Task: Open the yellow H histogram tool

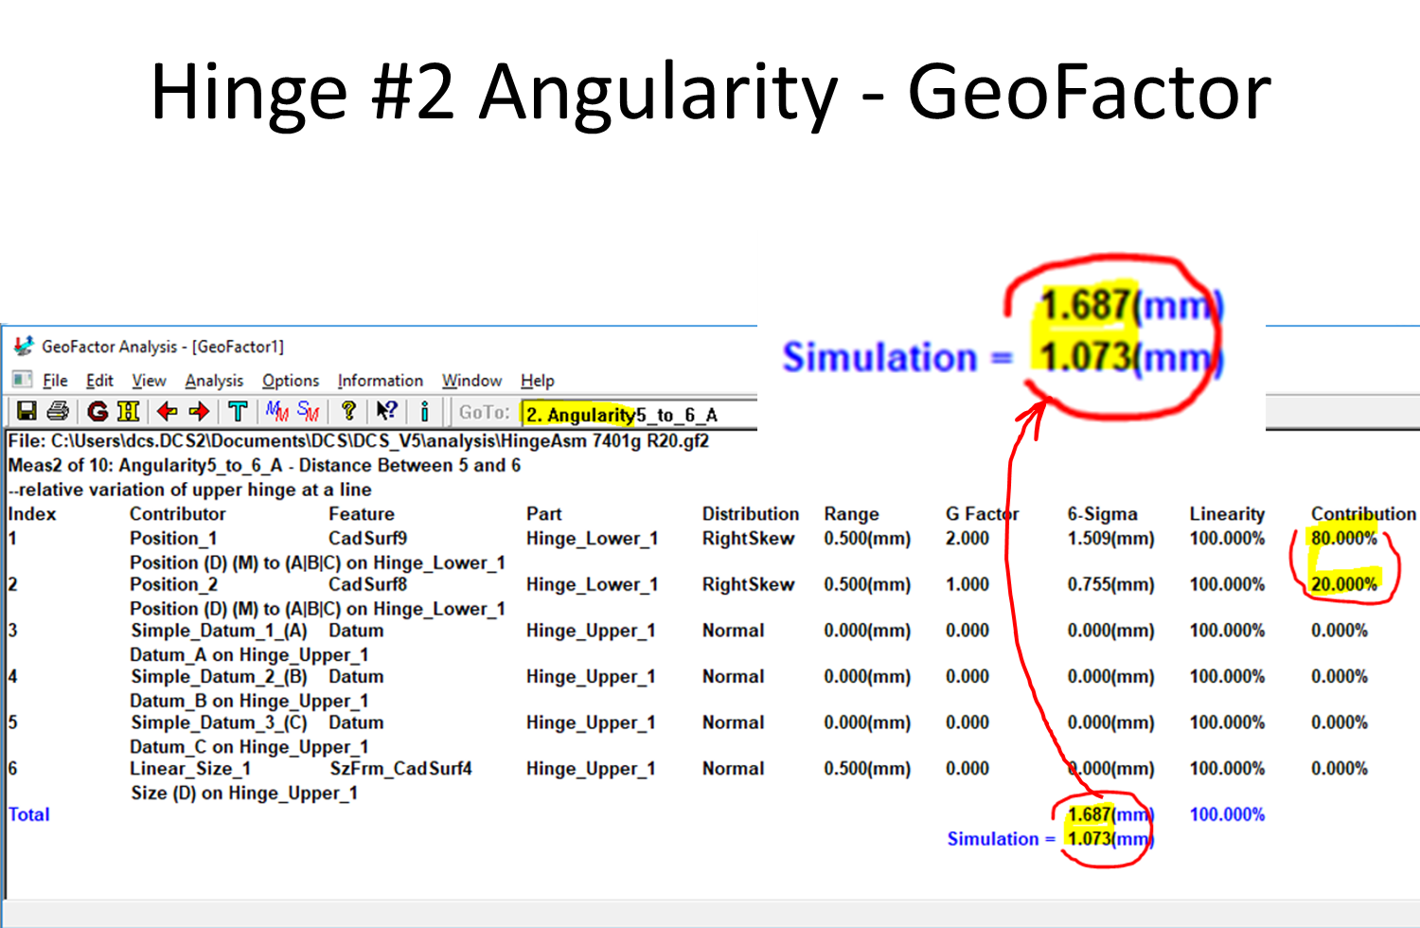Action: click(x=129, y=412)
